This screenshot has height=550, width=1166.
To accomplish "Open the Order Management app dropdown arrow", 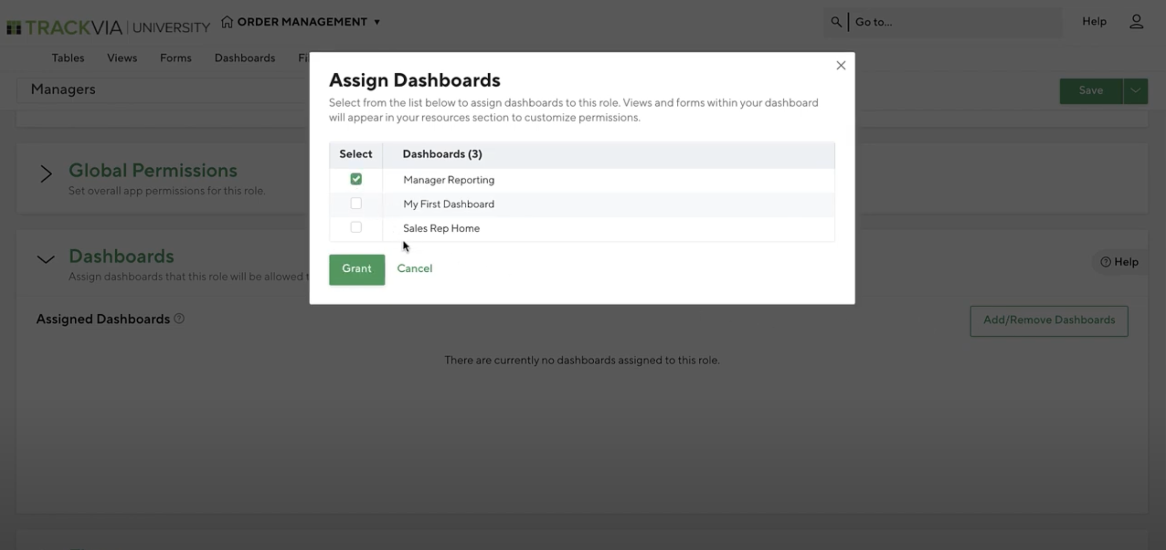I will click(377, 22).
